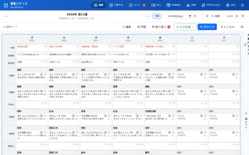Open the 単元 book icon
Viewport: 249px width, 155px height.
click(x=153, y=5)
